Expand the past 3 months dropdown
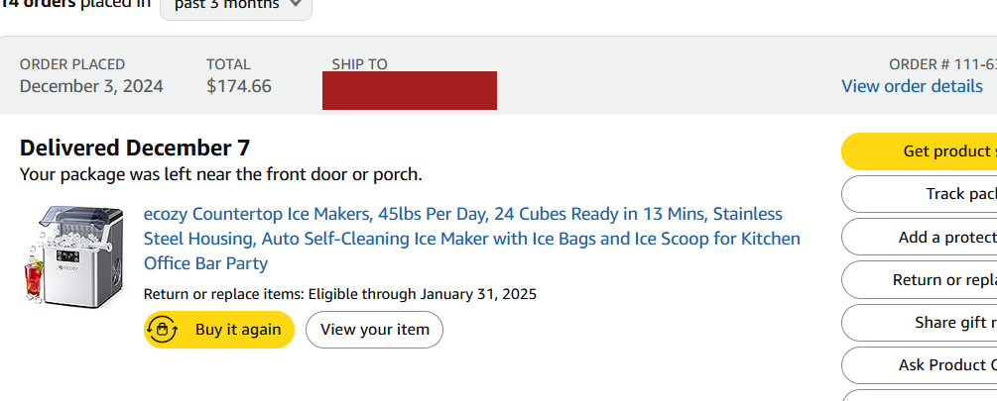Viewport: 997px width, 401px height. tap(236, 5)
